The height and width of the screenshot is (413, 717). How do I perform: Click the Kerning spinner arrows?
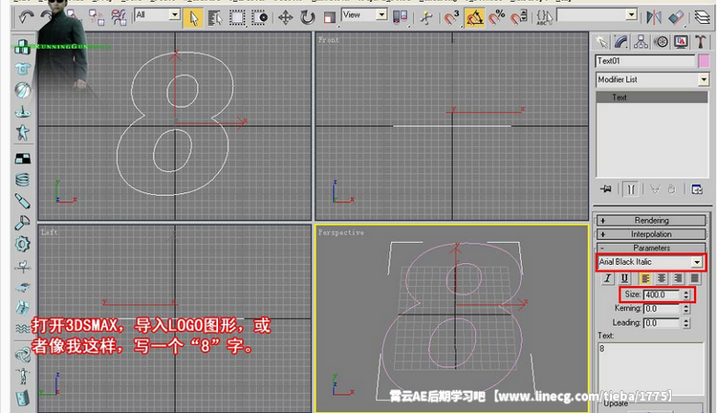[x=685, y=309]
